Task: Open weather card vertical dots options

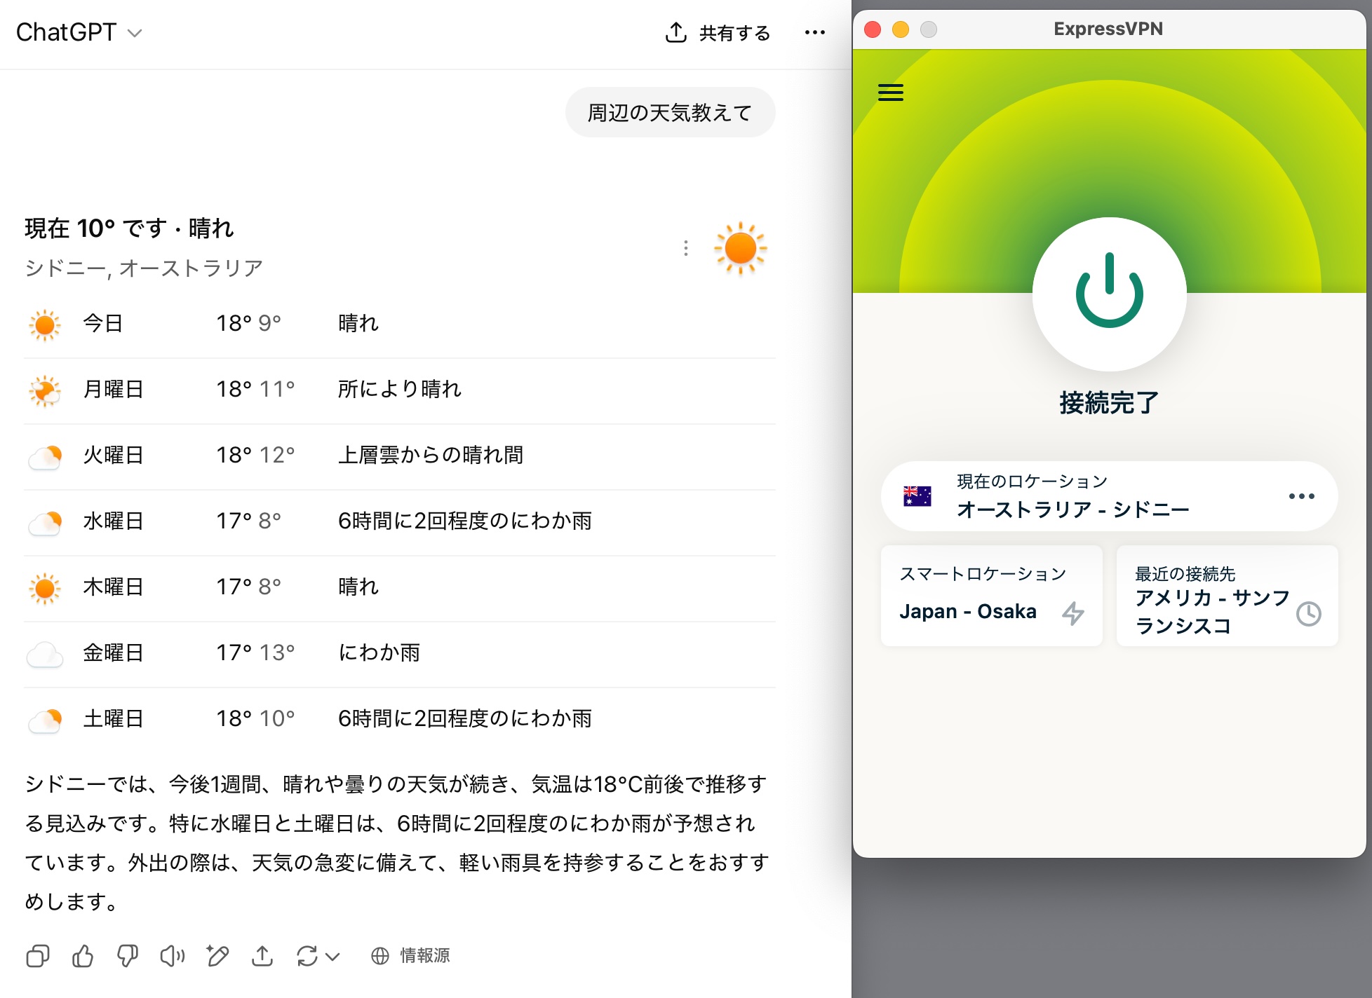Action: (685, 248)
